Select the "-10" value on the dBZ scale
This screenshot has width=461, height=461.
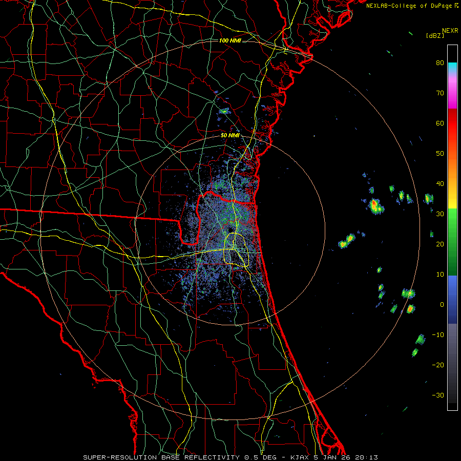[438, 335]
